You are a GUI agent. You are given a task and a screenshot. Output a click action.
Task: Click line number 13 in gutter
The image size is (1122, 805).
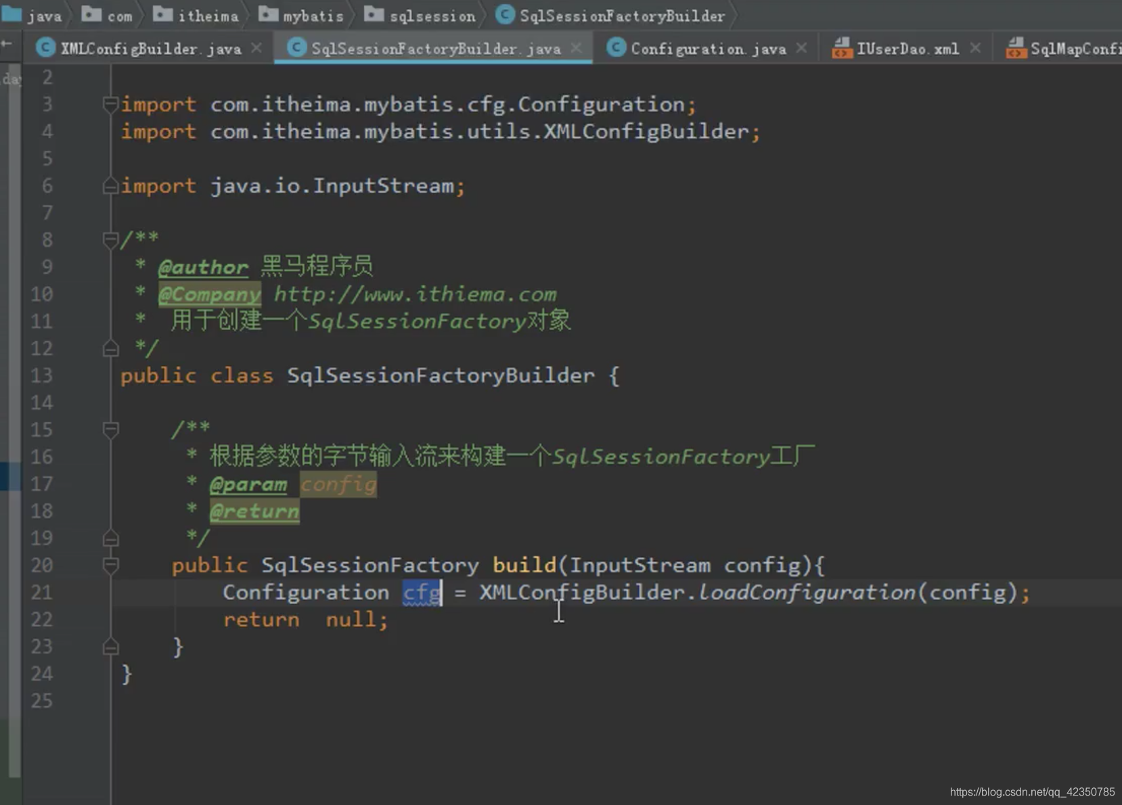click(41, 375)
